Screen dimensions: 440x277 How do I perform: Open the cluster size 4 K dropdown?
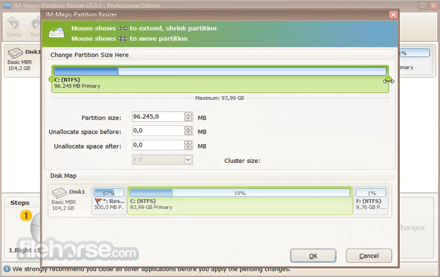click(188, 160)
